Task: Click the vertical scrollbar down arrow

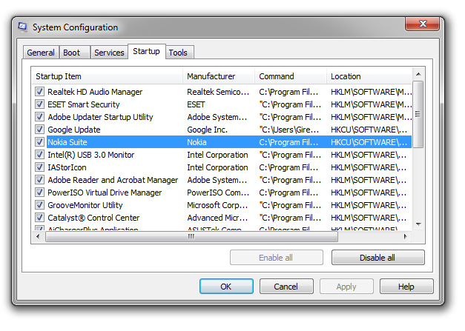Action: pos(418,224)
